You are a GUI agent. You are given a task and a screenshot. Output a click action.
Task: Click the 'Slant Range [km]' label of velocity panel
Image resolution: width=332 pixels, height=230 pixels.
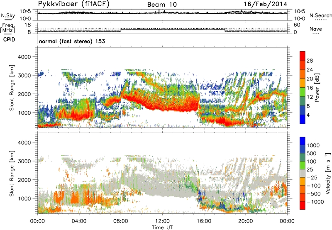point(12,173)
